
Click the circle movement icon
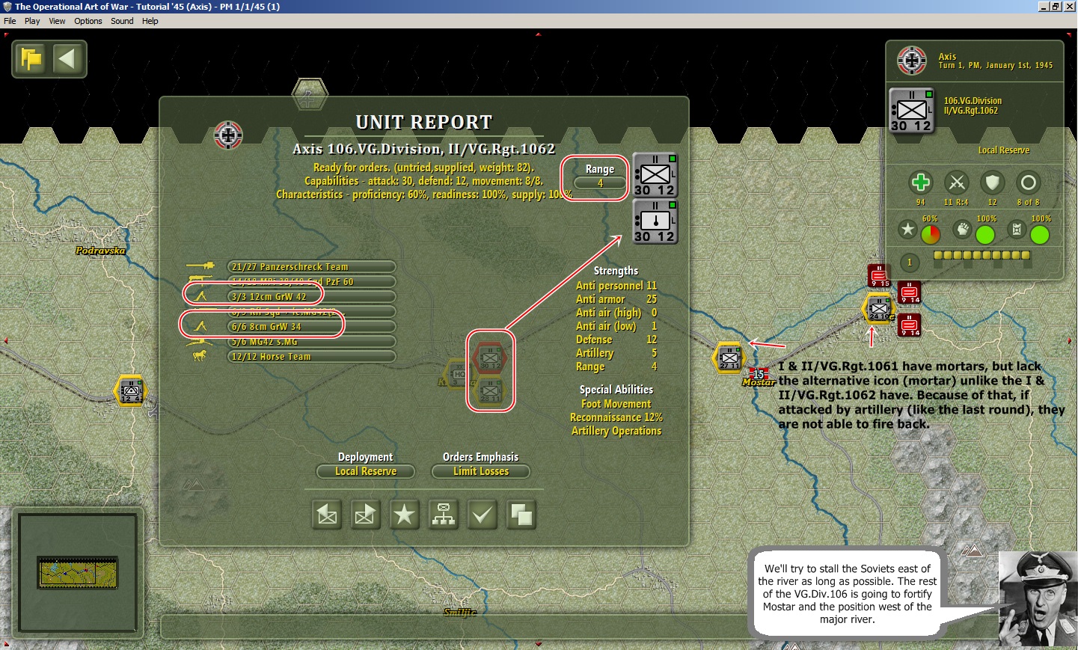click(1029, 183)
